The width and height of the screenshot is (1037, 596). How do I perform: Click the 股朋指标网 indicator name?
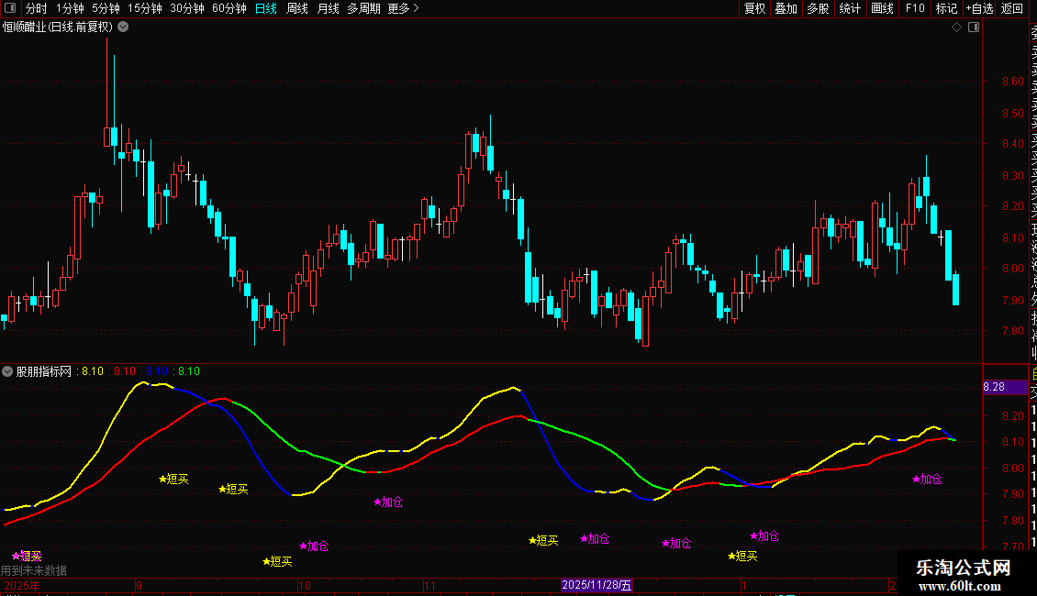point(44,371)
